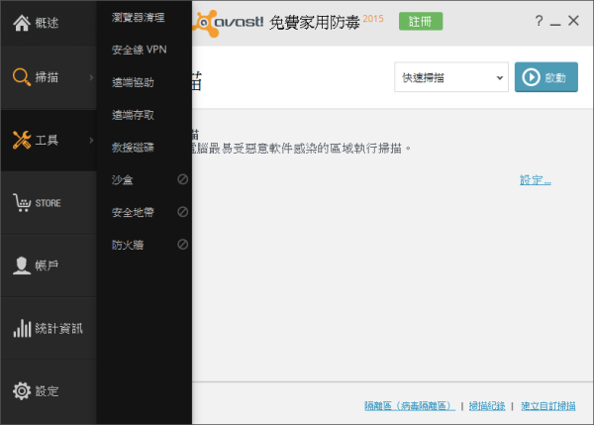This screenshot has height=425, width=594.
Task: Minimize the avast window
Action: point(555,24)
